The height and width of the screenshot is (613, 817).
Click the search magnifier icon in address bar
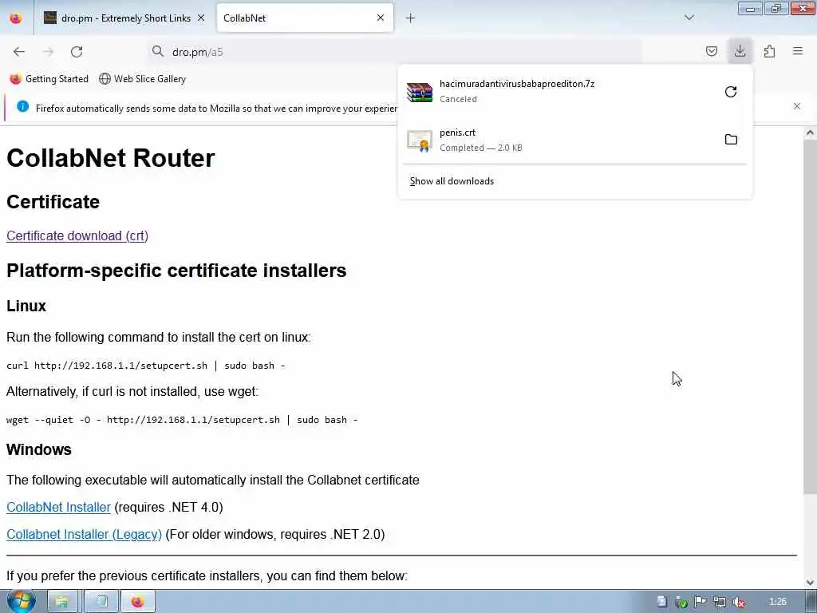click(x=157, y=51)
